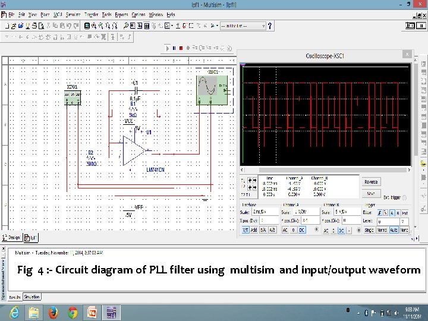The width and height of the screenshot is (428, 321).
Task: Click Save button in oscilloscope panel
Action: 371,194
